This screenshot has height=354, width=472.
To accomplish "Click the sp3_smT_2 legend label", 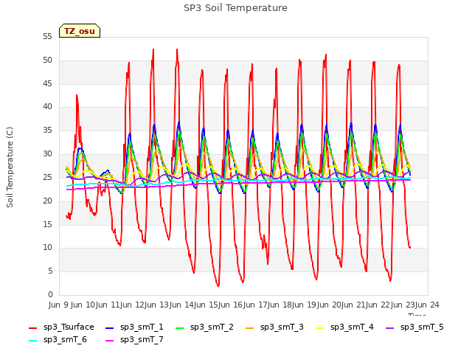I will [x=212, y=327].
